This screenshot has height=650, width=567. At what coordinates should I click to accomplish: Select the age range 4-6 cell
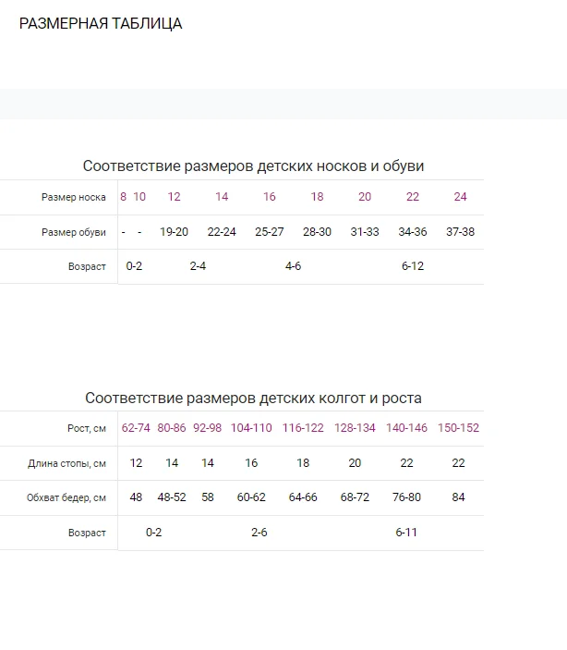point(293,266)
